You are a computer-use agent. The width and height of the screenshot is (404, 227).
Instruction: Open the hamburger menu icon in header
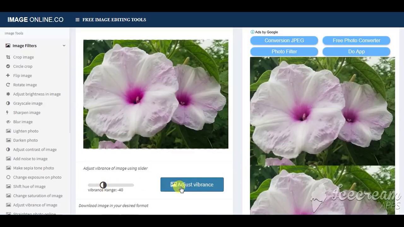click(x=77, y=20)
